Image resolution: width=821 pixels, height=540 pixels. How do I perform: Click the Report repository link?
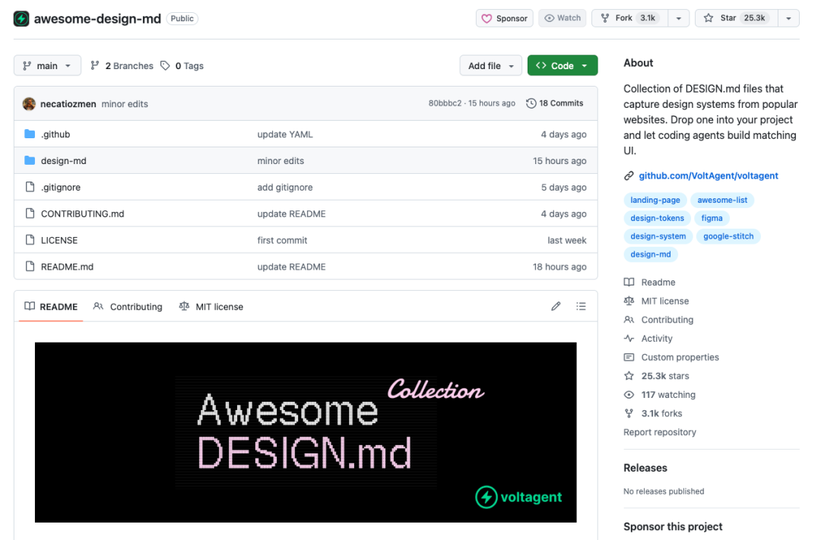coord(660,432)
